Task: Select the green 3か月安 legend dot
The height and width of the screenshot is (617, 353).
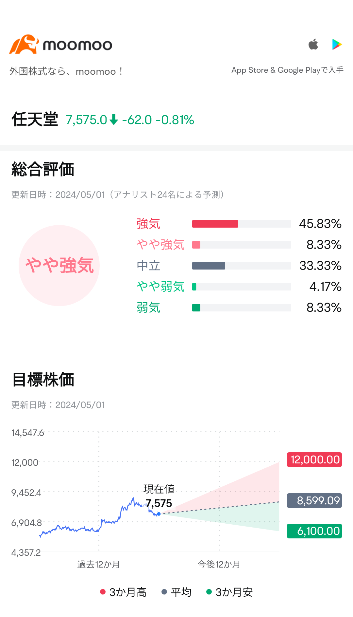Action: click(x=209, y=592)
